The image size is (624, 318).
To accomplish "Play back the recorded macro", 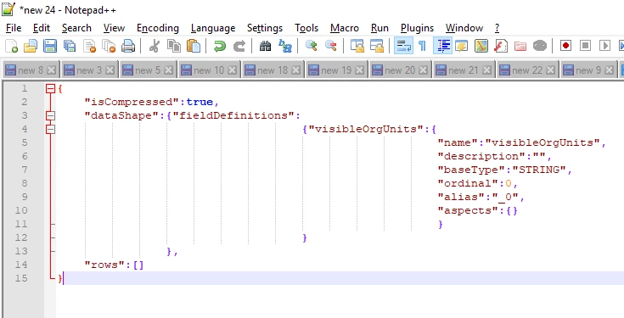I will pos(604,46).
